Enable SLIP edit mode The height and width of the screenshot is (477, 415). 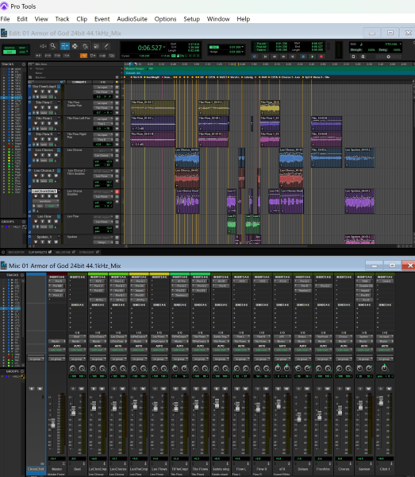(10, 52)
